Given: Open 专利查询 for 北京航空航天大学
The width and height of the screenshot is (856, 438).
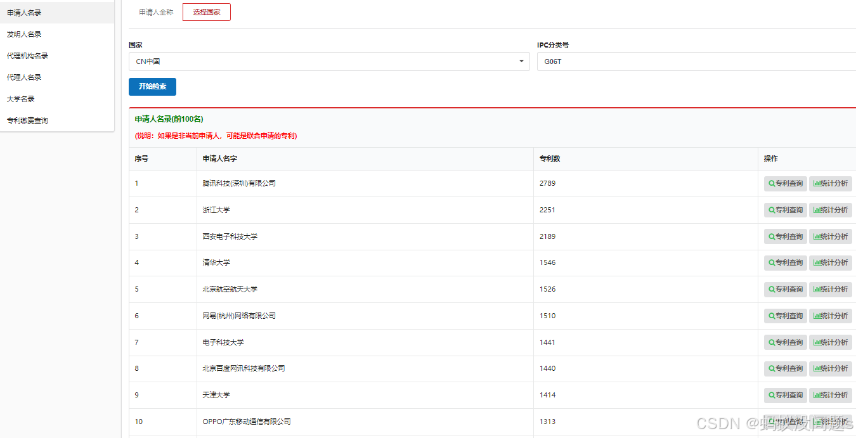Looking at the screenshot, I should [x=785, y=289].
